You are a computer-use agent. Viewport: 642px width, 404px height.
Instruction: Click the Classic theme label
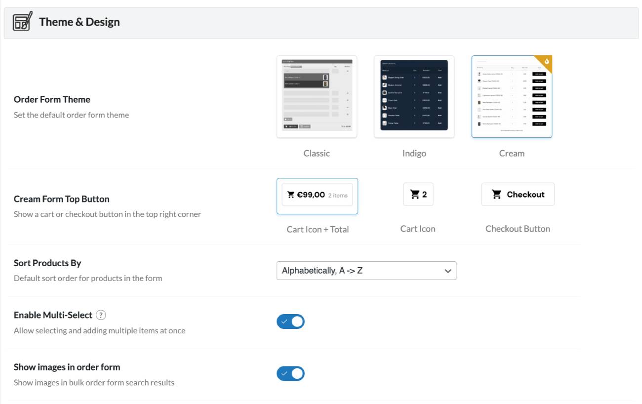point(317,153)
